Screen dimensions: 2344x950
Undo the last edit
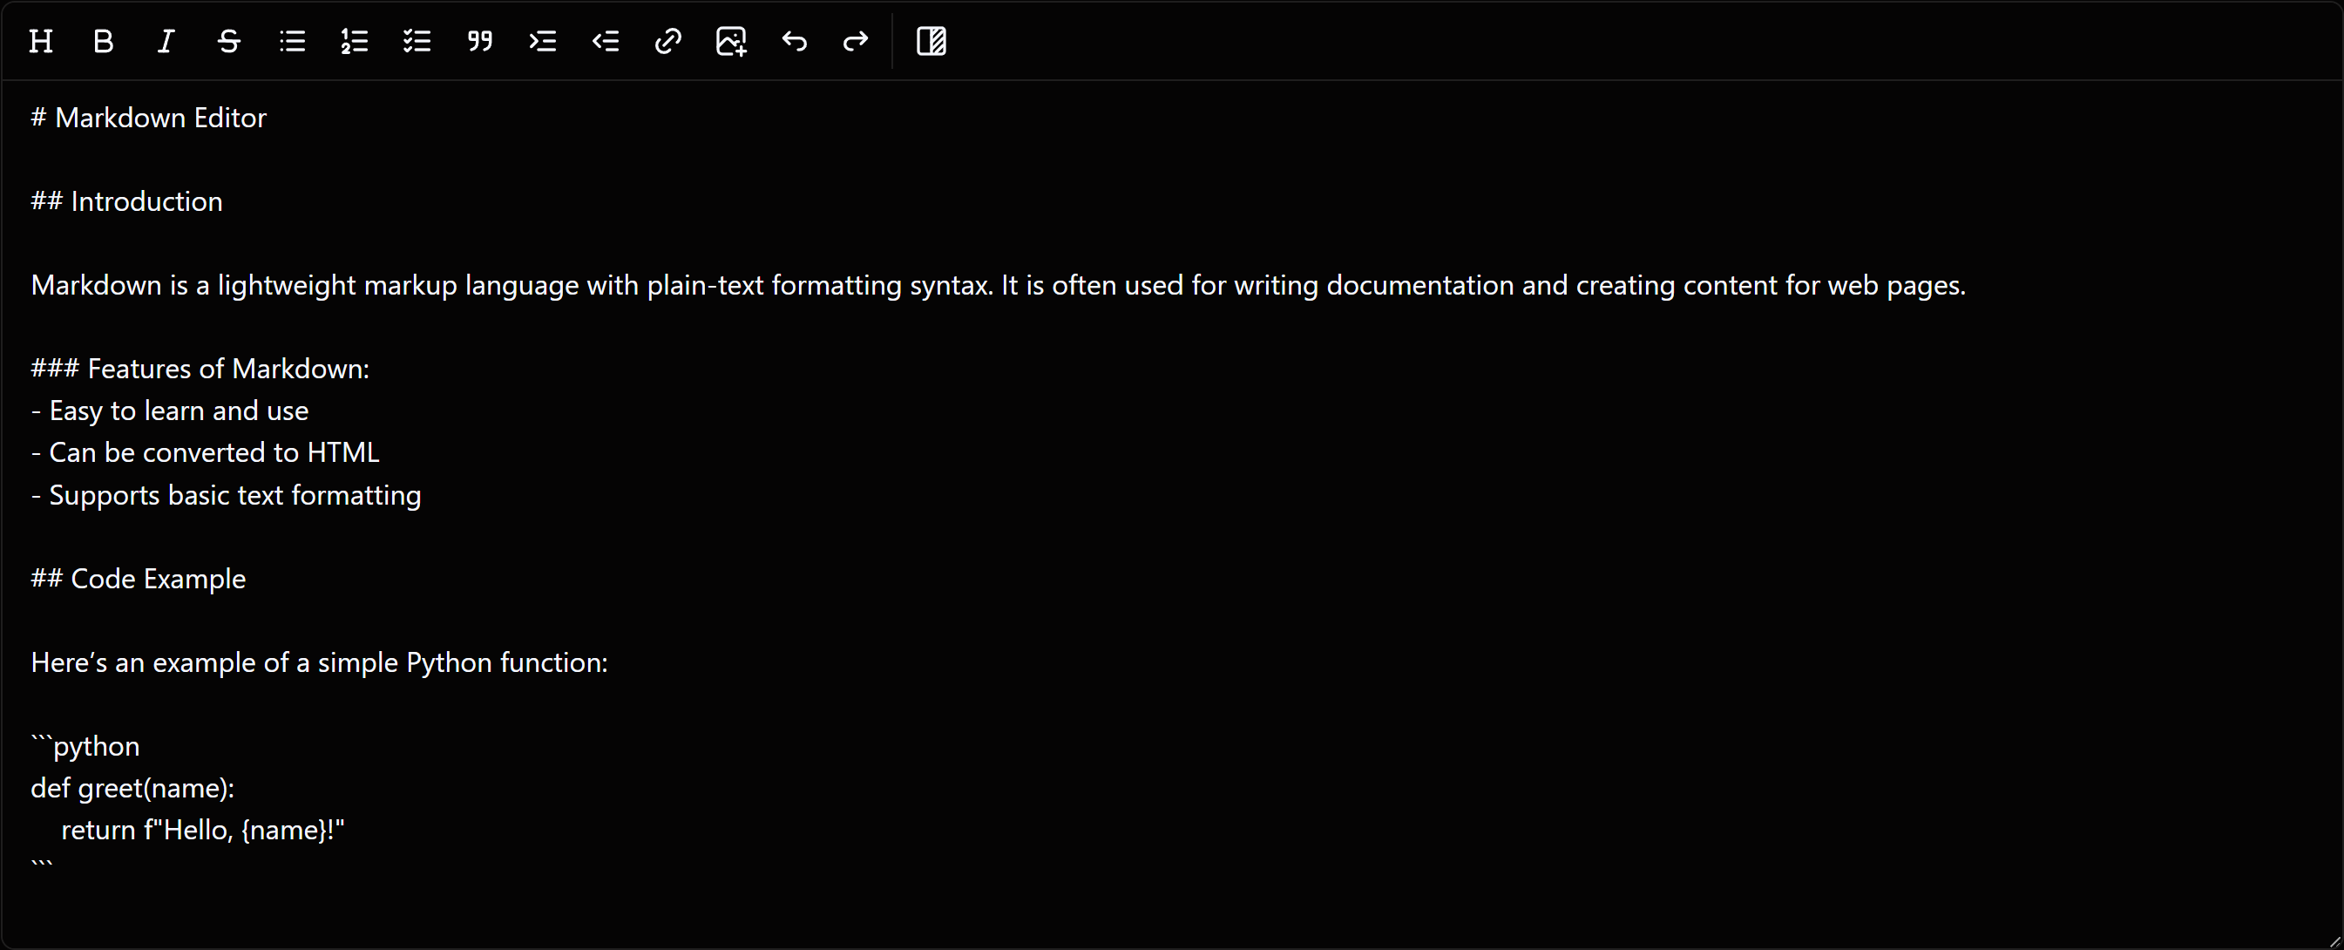coord(794,41)
